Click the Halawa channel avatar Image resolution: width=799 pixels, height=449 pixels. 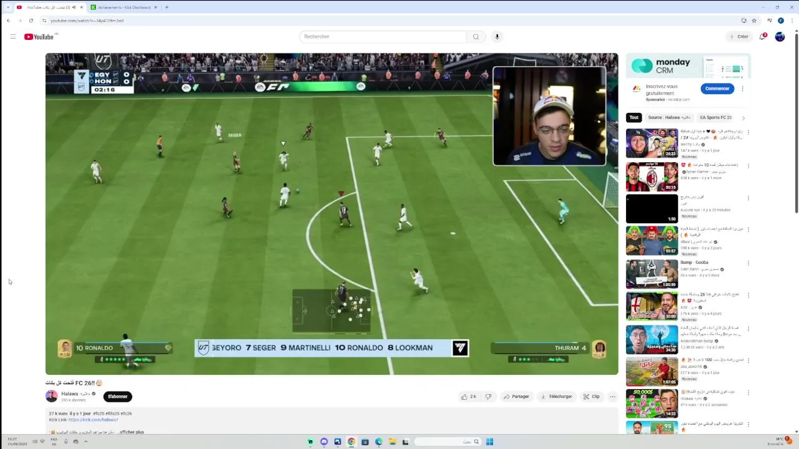click(51, 396)
